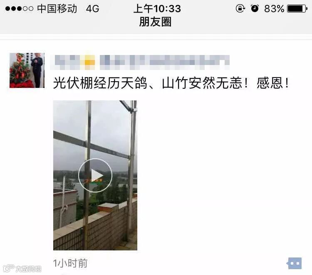Open the video thumbnail of the rooftop
312x275 pixels.
click(x=95, y=175)
